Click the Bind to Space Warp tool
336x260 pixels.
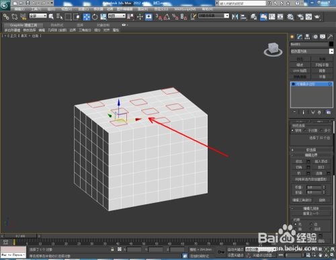click(x=23, y=17)
